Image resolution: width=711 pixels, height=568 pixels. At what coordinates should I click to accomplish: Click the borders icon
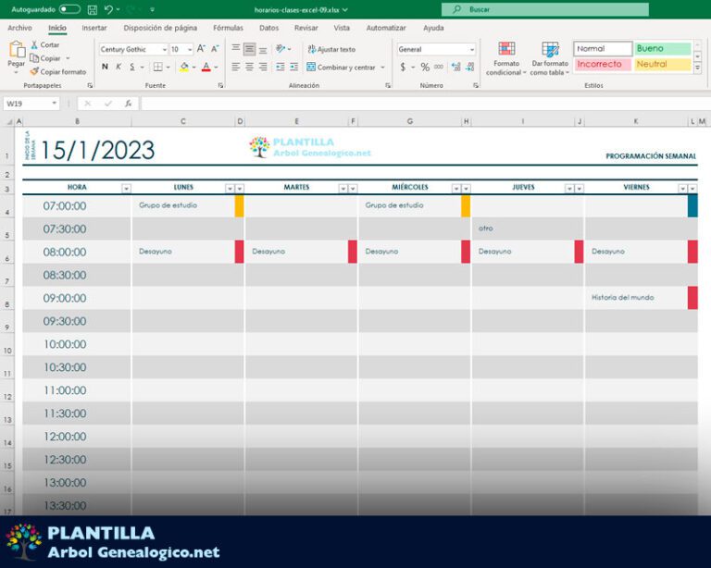coord(157,67)
